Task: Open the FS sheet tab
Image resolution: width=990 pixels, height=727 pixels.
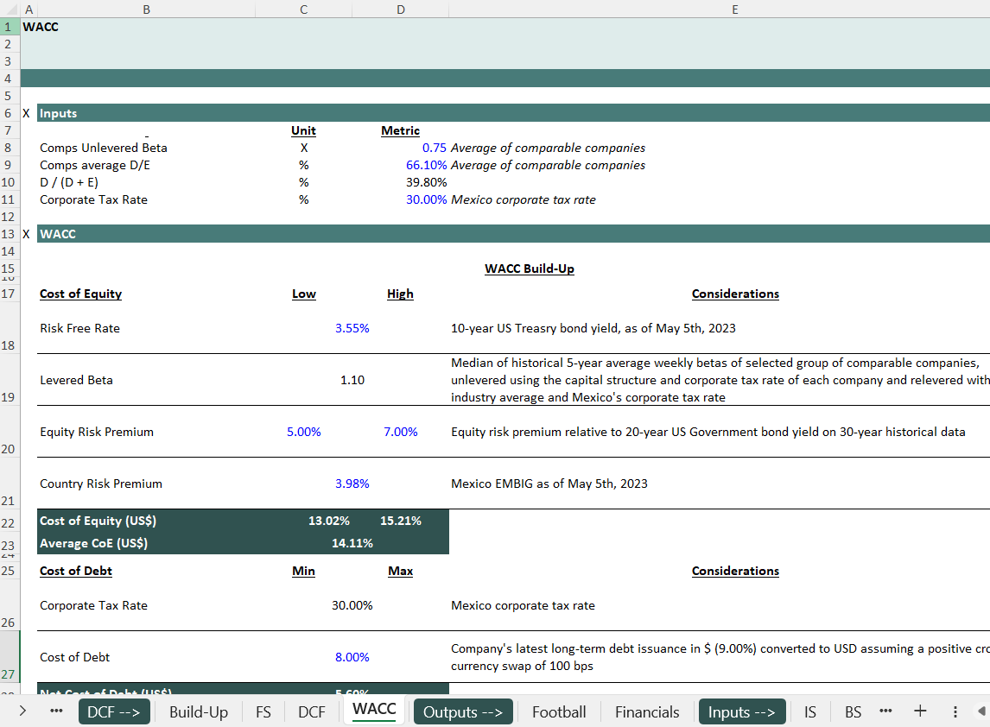Action: [263, 711]
